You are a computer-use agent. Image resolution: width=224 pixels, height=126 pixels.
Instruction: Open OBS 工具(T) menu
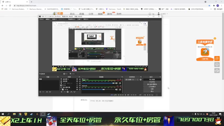tap(79, 19)
